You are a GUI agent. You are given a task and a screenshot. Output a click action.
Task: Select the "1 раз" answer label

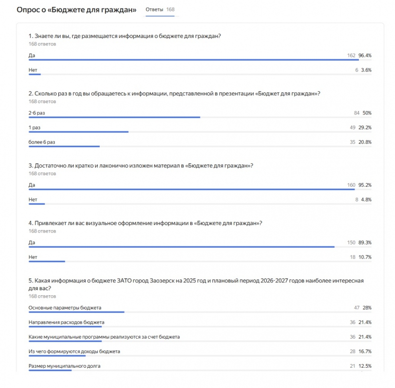tap(35, 127)
